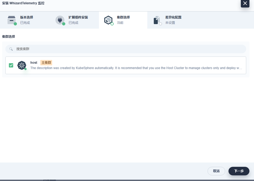254x181 pixels.
Task: Click the 集群选择 cube icon
Action: tap(108, 20)
